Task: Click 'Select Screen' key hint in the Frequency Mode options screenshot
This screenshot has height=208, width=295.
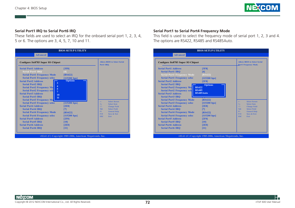Action: (x=252, y=102)
